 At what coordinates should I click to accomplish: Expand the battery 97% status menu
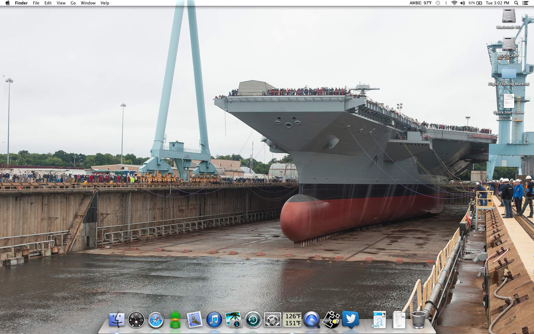[475, 3]
